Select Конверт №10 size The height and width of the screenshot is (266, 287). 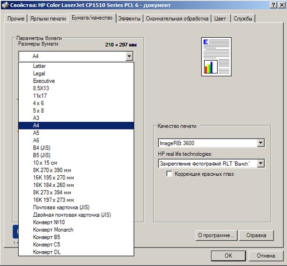point(76,222)
